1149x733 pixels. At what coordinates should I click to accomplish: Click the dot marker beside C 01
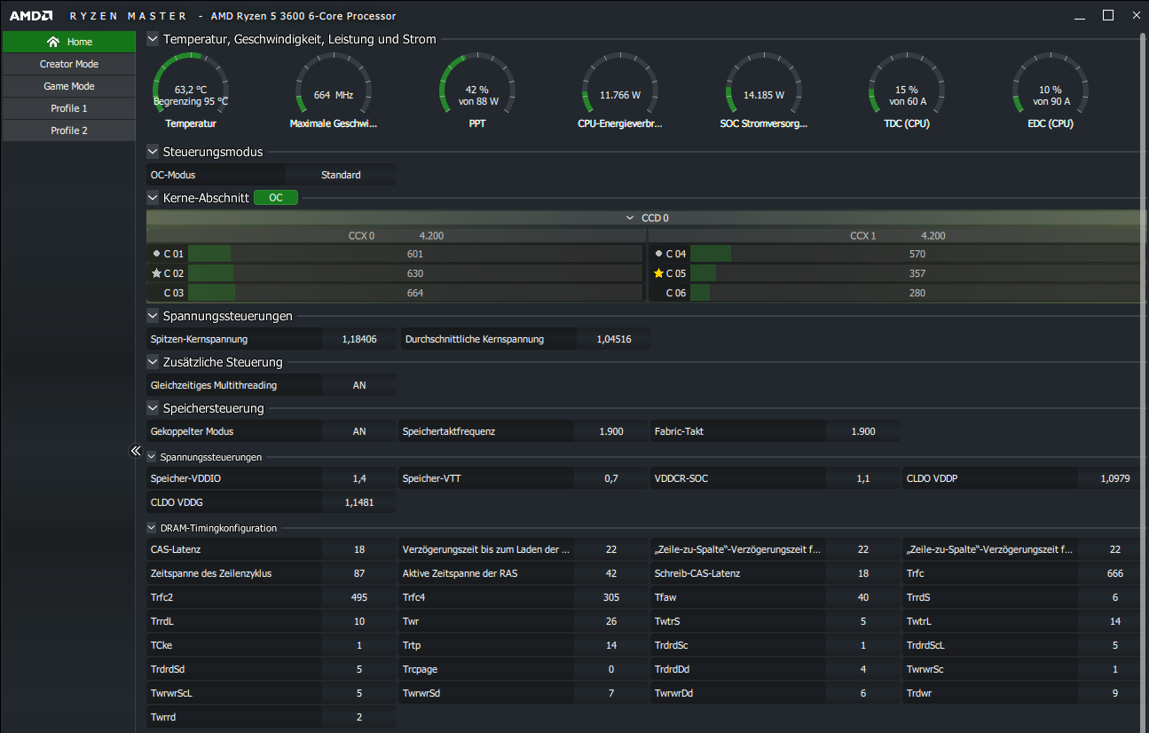point(156,254)
